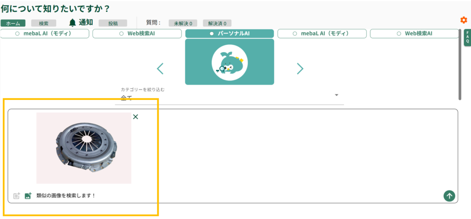Click the mascot icon on パーソナルAI card
471x219 pixels.
pos(230,62)
